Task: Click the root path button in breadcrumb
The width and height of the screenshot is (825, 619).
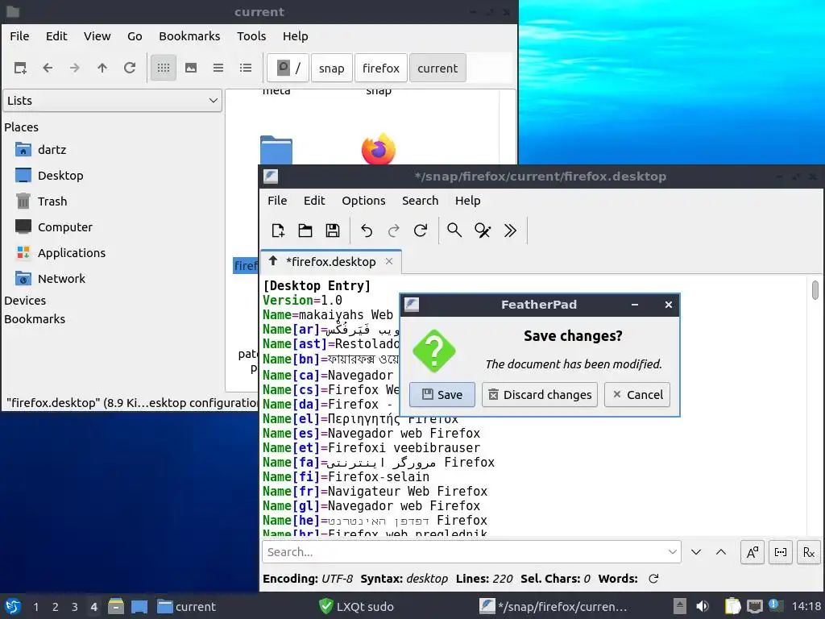Action: [288, 68]
